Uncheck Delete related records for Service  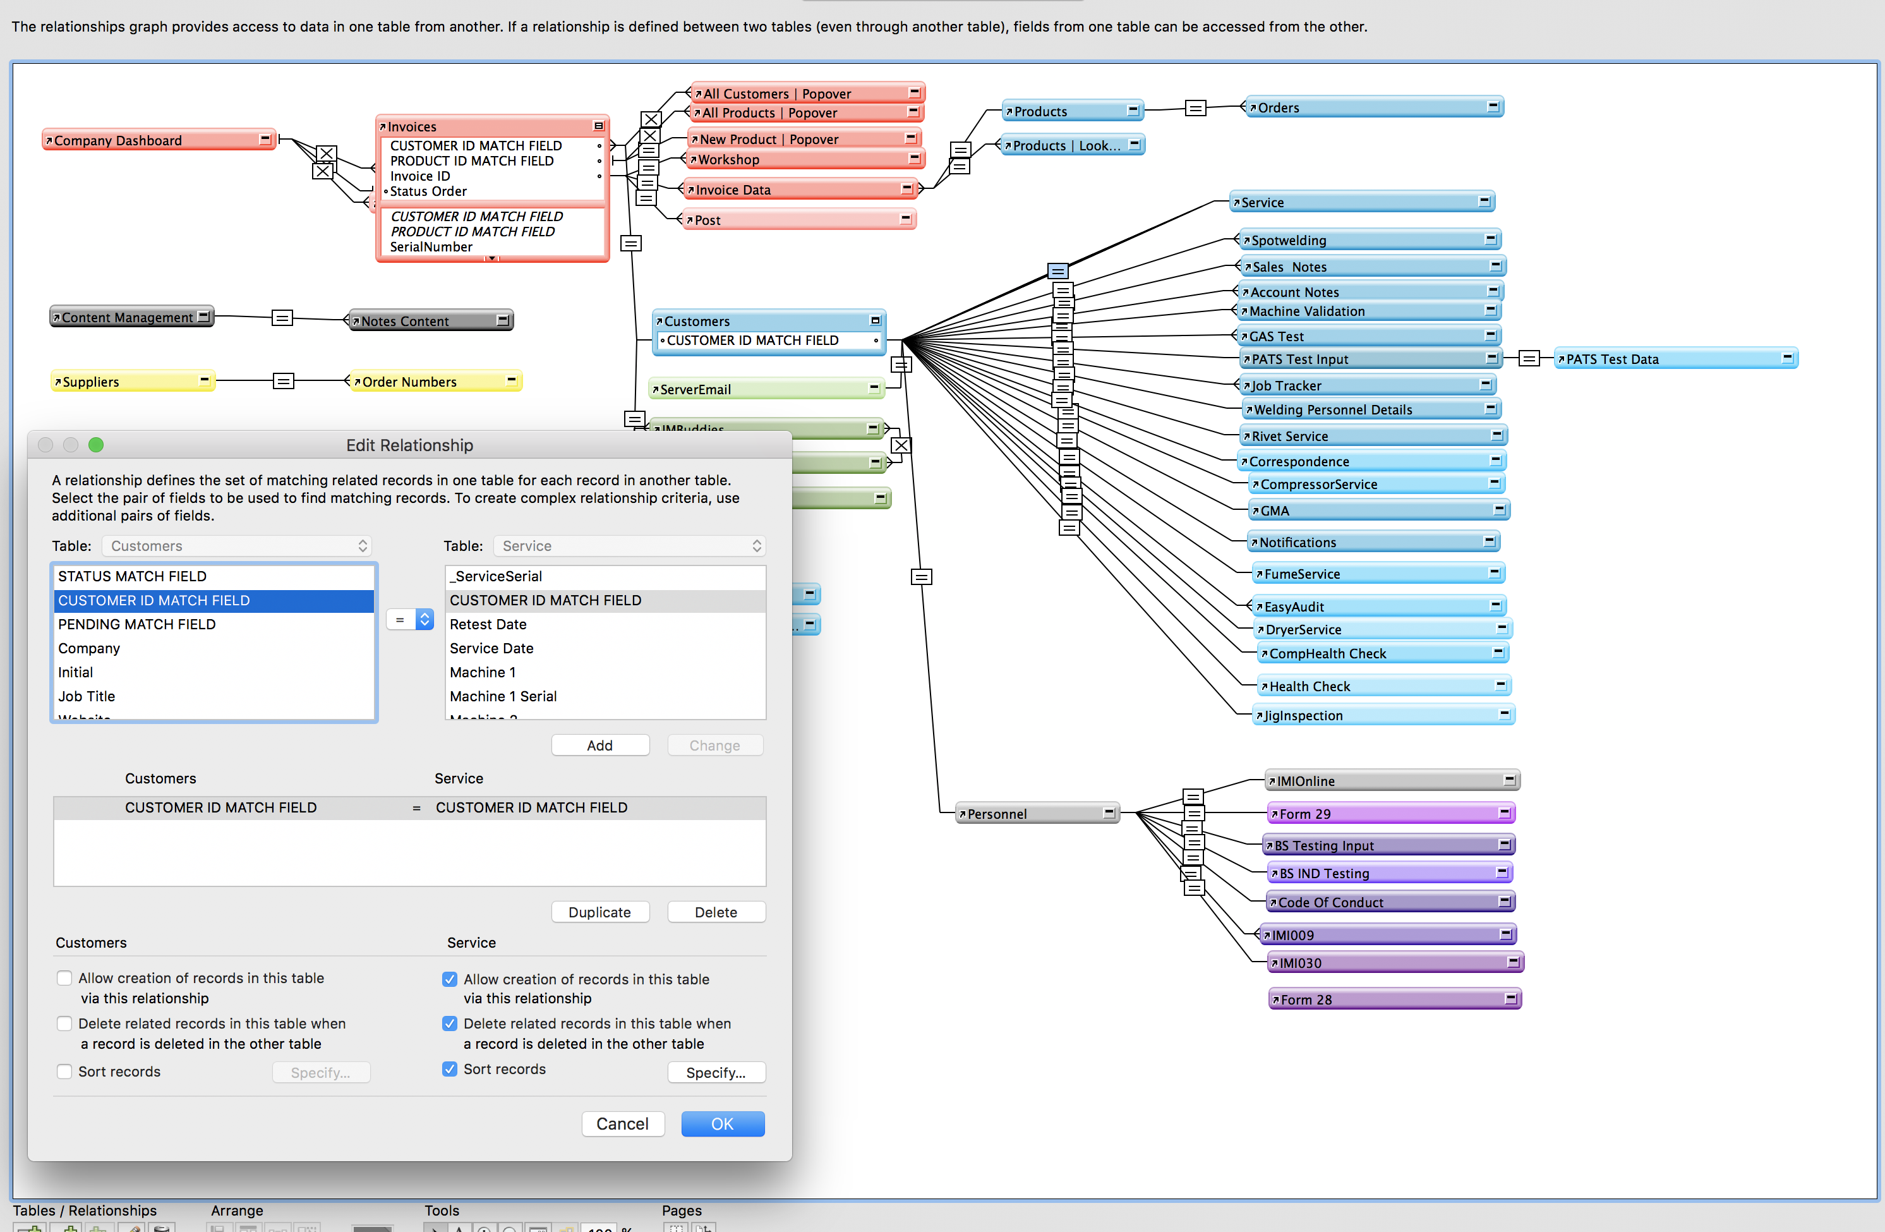(450, 1023)
